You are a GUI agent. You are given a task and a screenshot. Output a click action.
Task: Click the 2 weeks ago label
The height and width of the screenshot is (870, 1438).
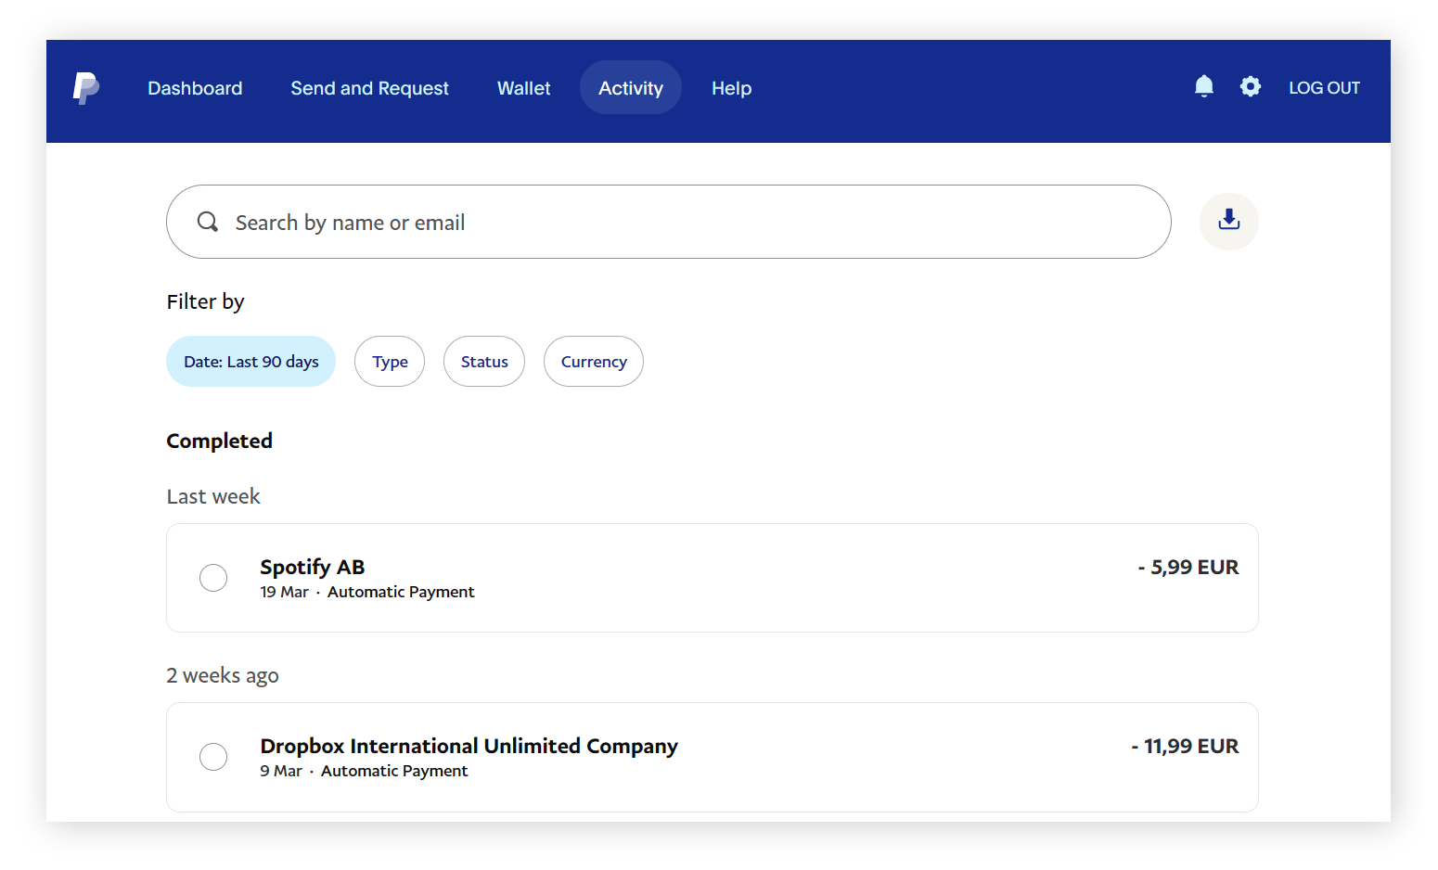223,675
